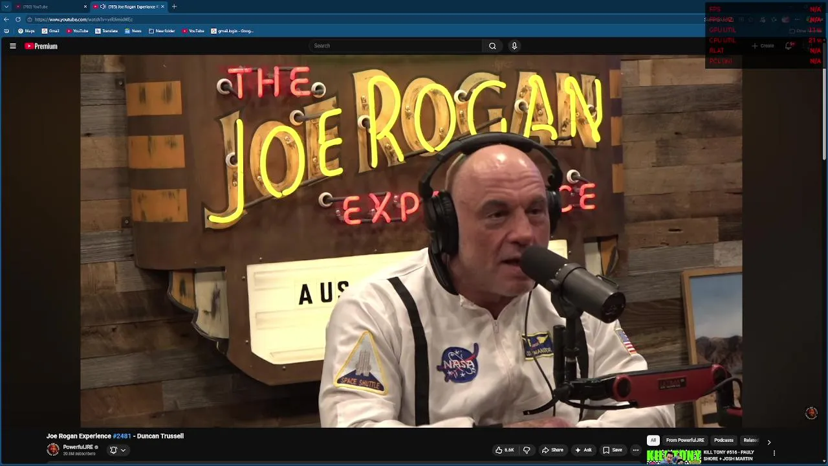Image resolution: width=828 pixels, height=466 pixels.
Task: Go back with the browser back arrow
Action: pyautogui.click(x=6, y=19)
